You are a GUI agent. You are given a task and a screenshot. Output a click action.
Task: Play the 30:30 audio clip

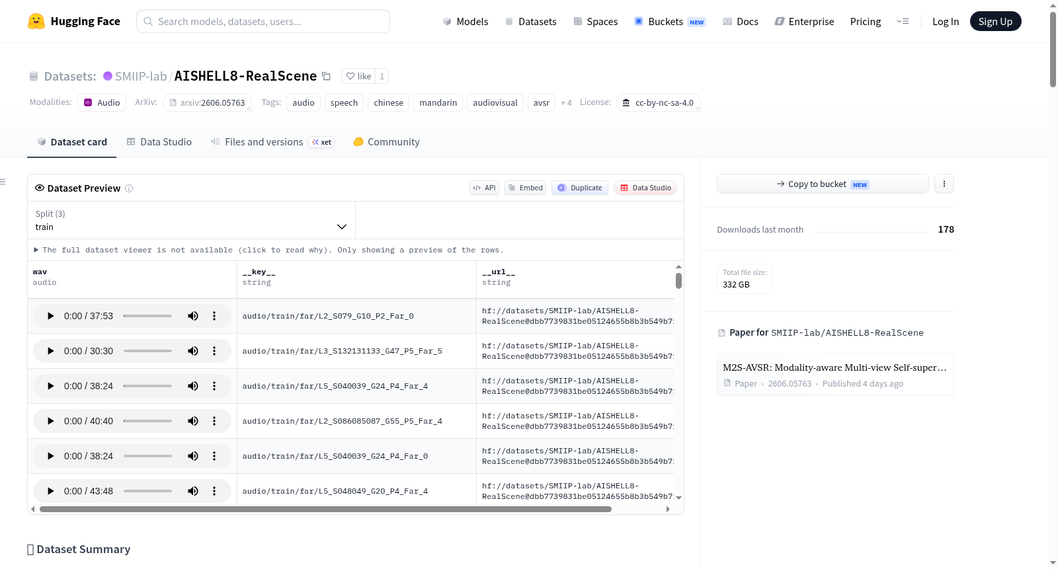coord(50,351)
